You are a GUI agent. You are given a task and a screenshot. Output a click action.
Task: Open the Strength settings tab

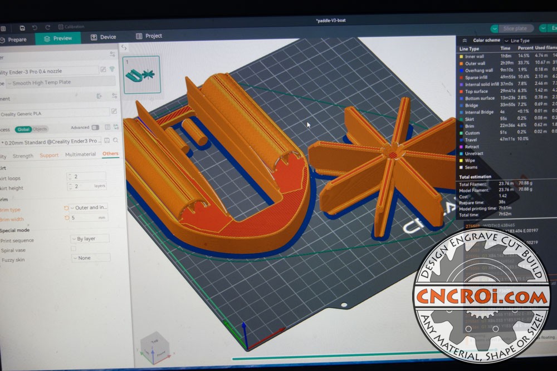click(23, 156)
